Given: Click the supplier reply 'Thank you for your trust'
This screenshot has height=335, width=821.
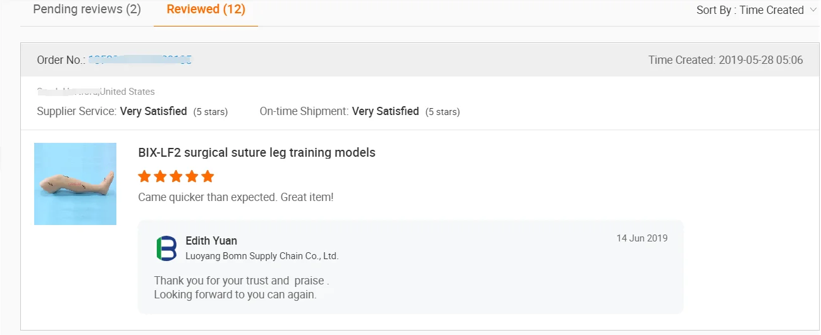Looking at the screenshot, I should click(x=241, y=281).
